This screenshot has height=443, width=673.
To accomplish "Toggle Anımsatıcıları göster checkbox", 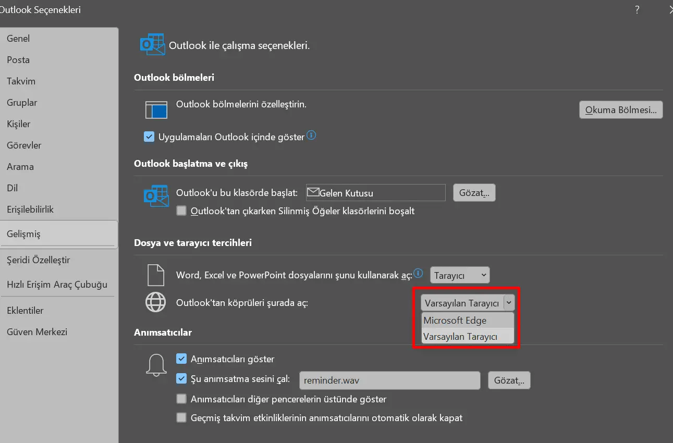I will 181,359.
